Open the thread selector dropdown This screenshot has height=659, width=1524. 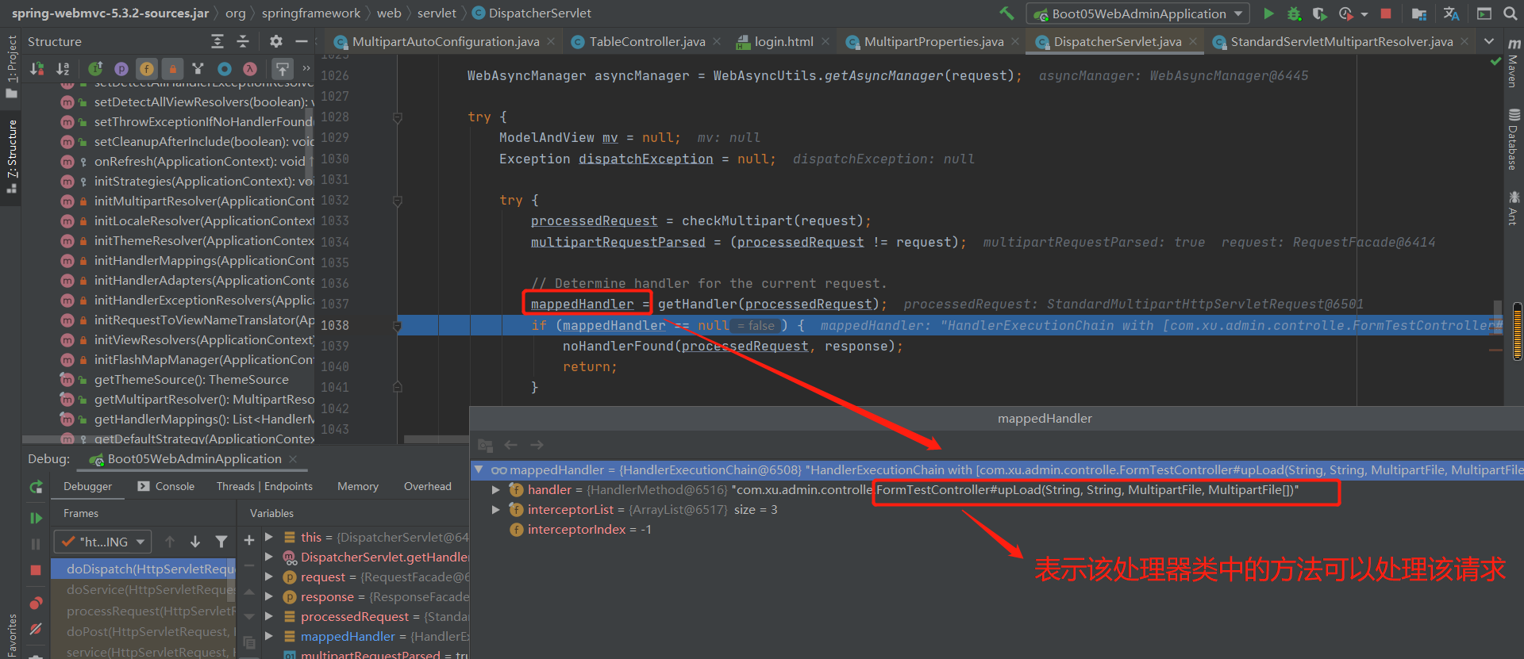pos(102,542)
